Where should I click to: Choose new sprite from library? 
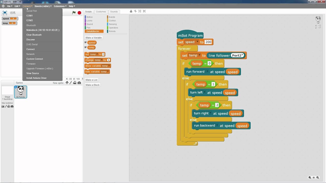(x=67, y=83)
